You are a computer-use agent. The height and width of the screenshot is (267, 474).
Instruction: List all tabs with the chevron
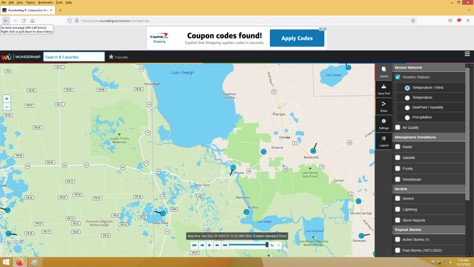469,10
